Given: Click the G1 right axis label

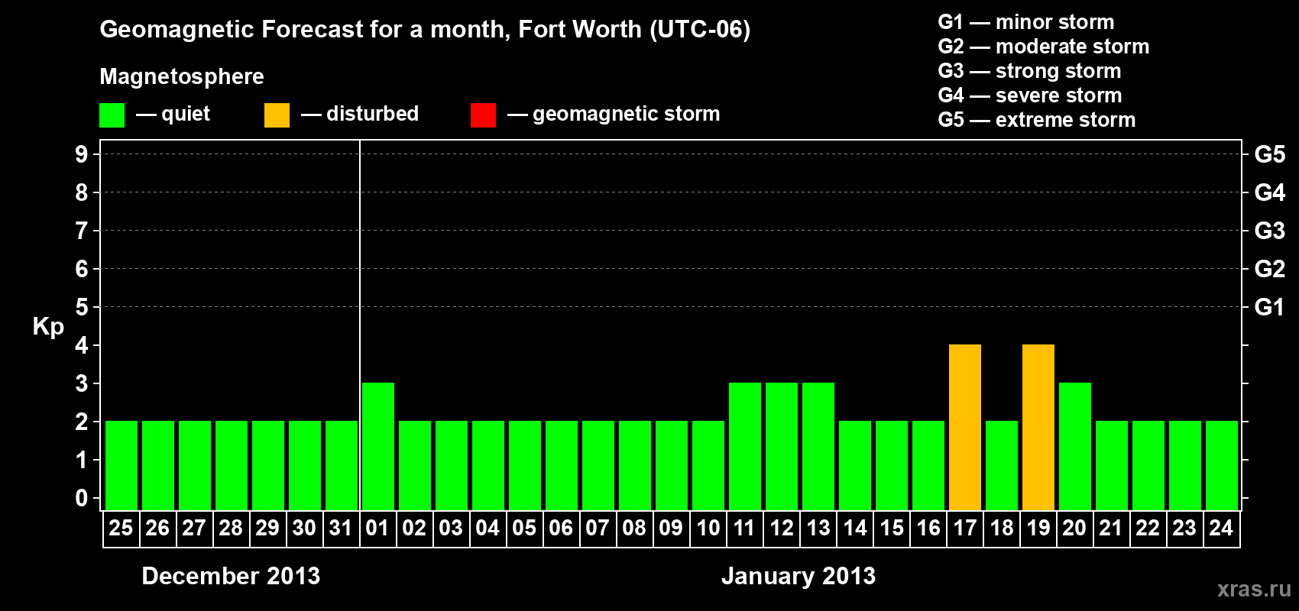Looking at the screenshot, I should 1269,307.
